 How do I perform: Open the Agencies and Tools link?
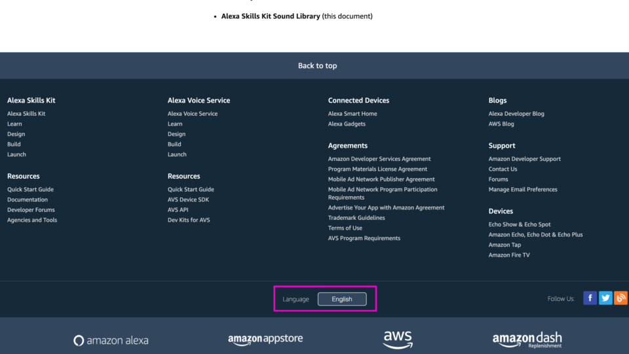coord(32,220)
